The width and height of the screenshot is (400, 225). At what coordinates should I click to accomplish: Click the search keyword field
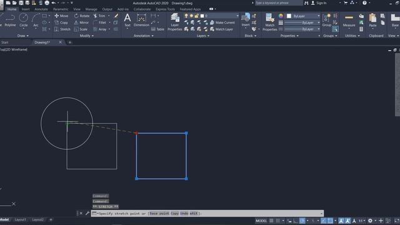(278, 3)
